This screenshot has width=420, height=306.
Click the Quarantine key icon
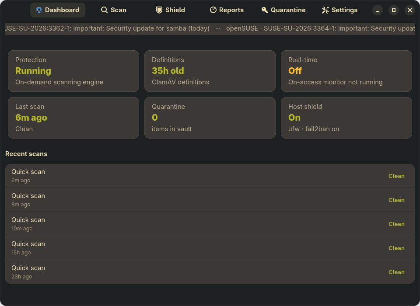pyautogui.click(x=265, y=10)
